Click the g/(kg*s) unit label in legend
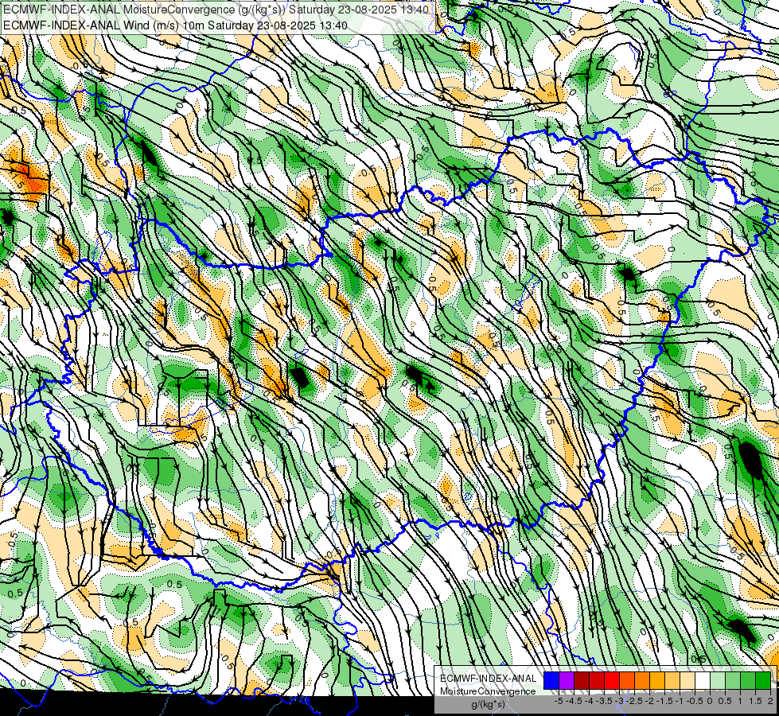Screen dimensions: 779x716 tap(488, 704)
